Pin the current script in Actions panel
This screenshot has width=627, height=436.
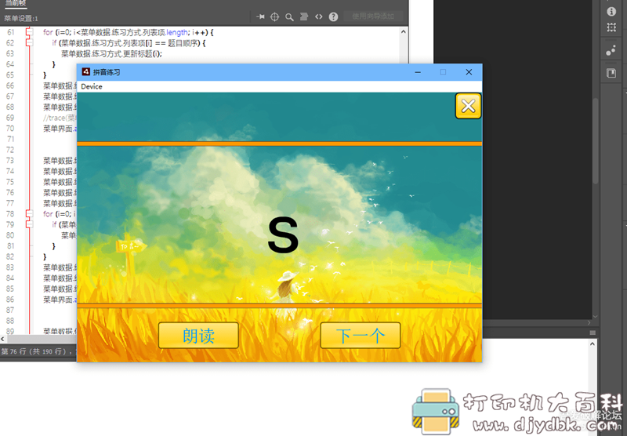click(x=260, y=16)
